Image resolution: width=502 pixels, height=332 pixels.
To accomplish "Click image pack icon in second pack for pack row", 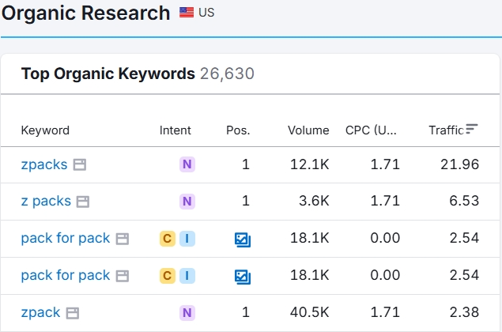I will (x=243, y=276).
